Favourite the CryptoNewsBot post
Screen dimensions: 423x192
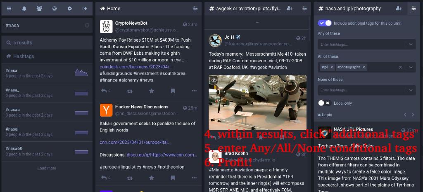(152, 91)
